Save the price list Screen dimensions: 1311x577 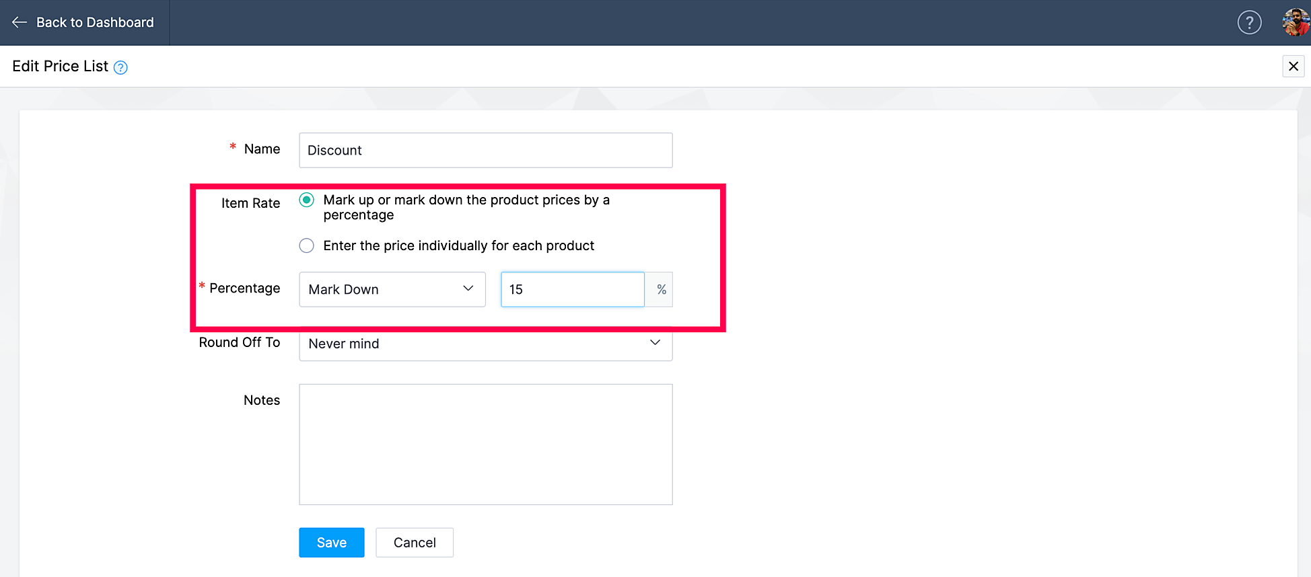tap(331, 543)
